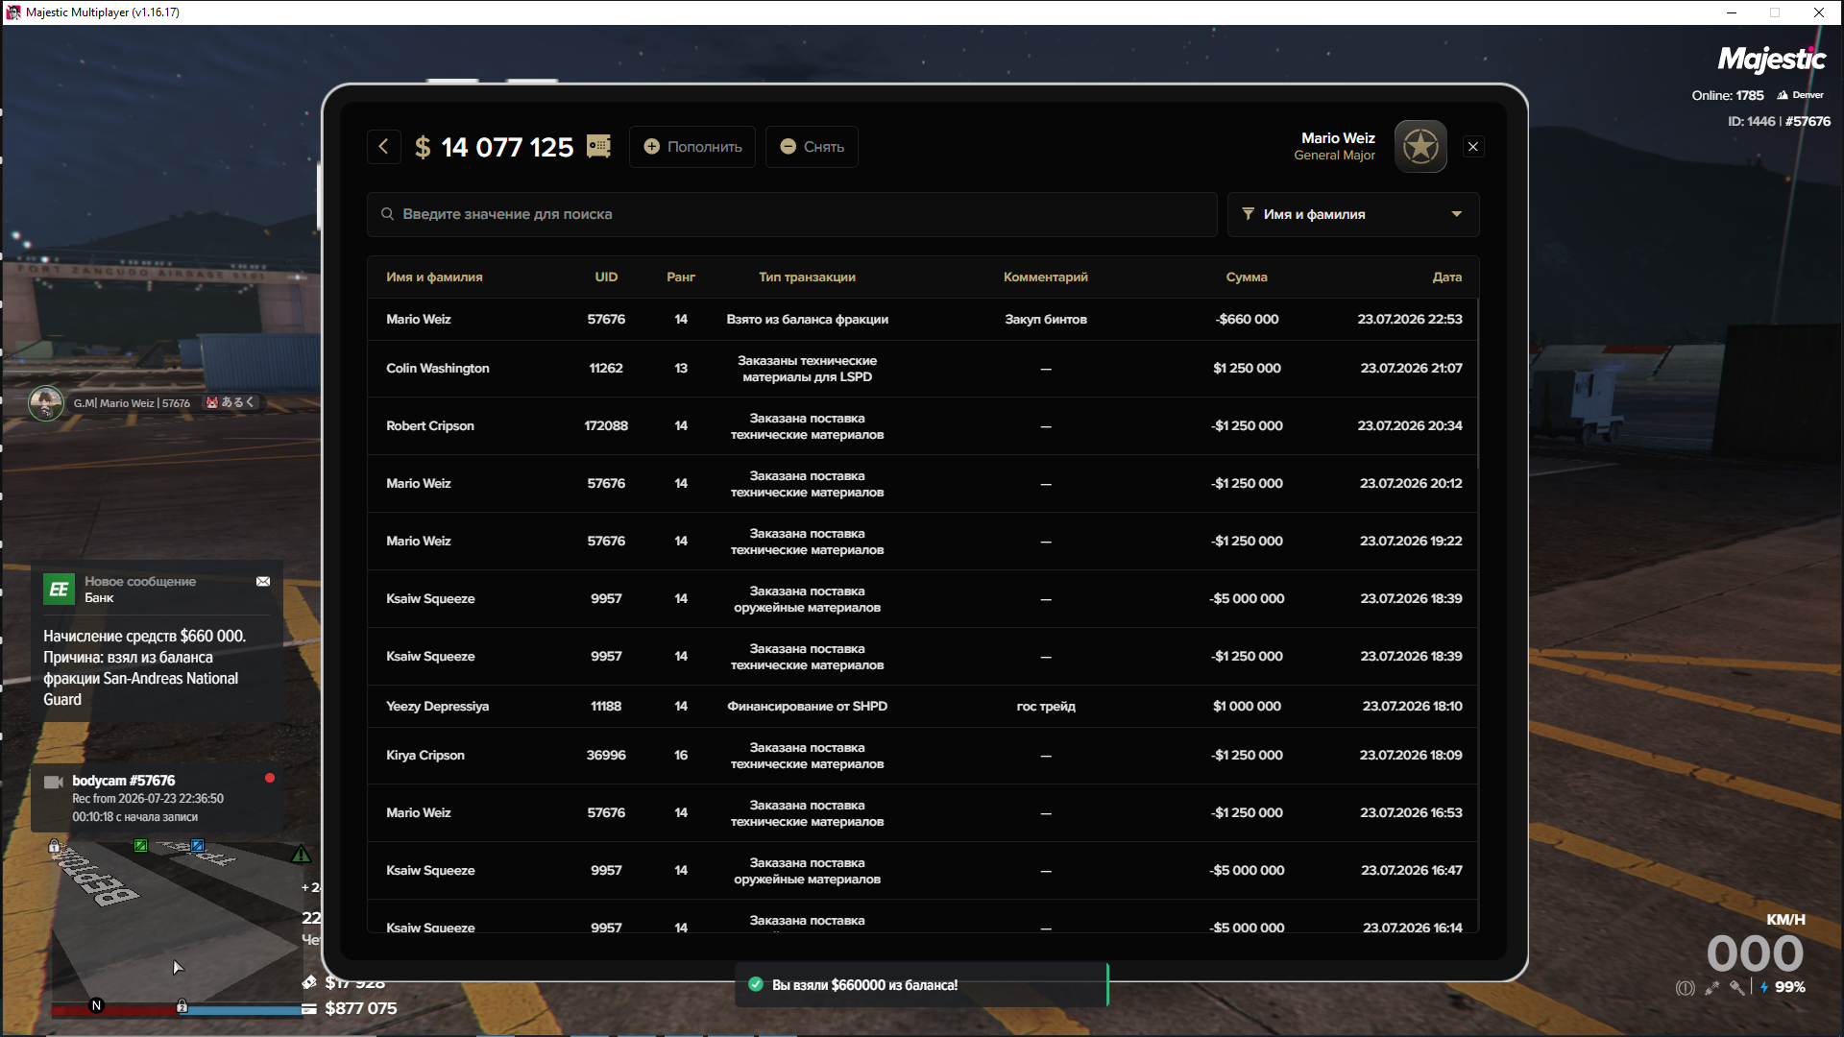This screenshot has width=1844, height=1037.
Task: Click the envelope icon on the bank message
Action: click(x=263, y=582)
